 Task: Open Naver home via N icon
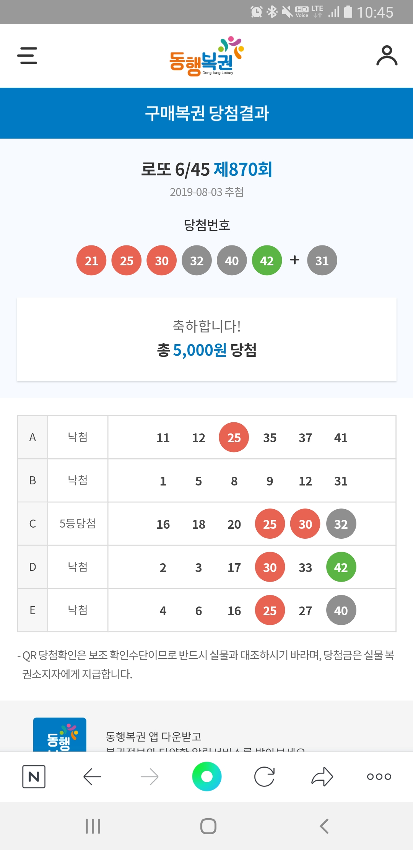(x=34, y=776)
